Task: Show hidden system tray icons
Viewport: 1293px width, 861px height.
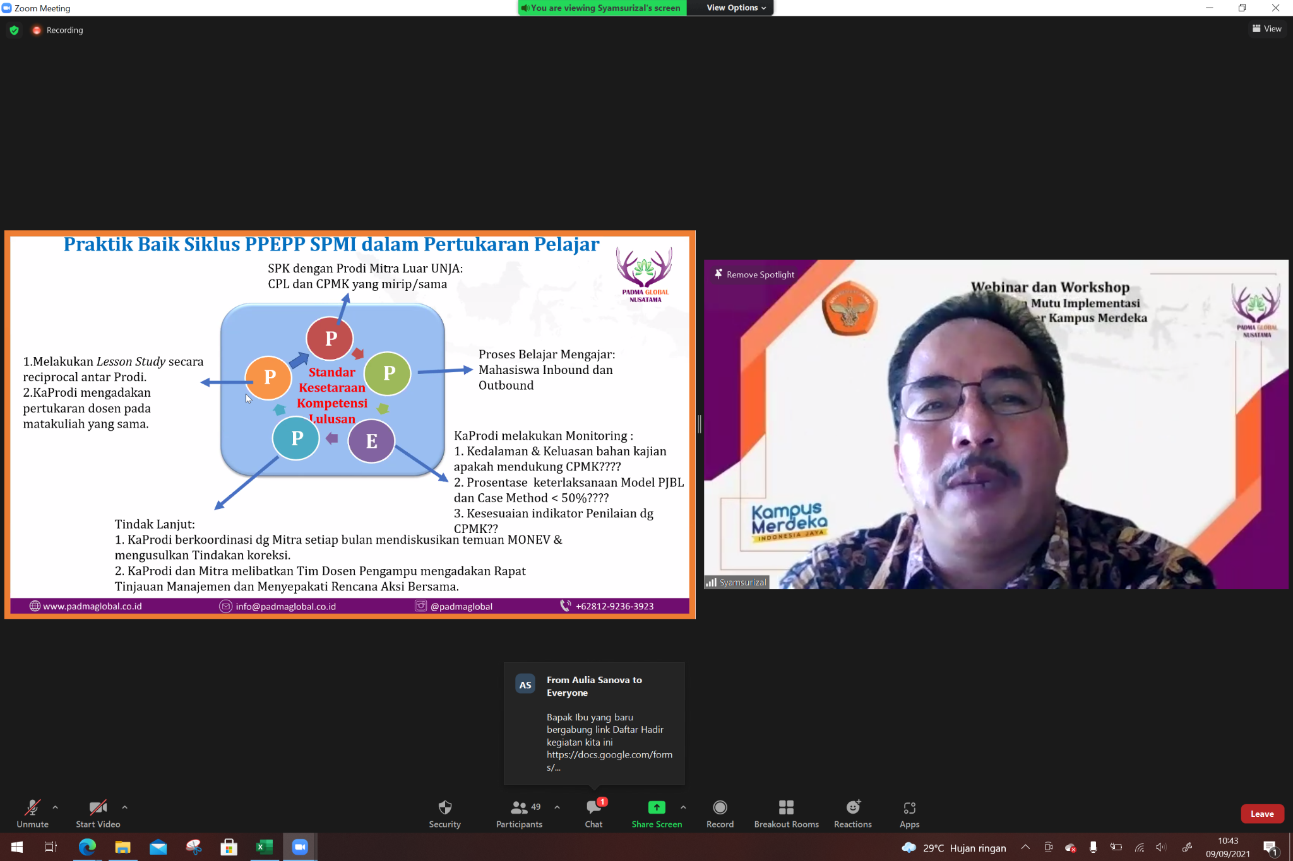Action: [1025, 847]
